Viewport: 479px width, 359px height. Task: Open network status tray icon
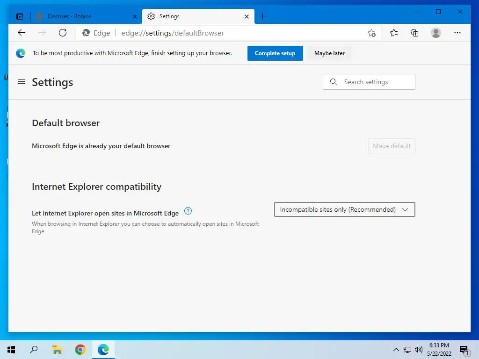coord(407,350)
